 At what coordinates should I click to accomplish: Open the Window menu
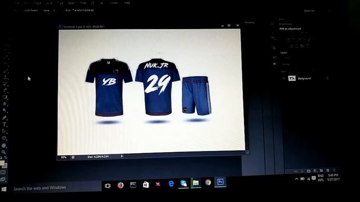(x=113, y=3)
